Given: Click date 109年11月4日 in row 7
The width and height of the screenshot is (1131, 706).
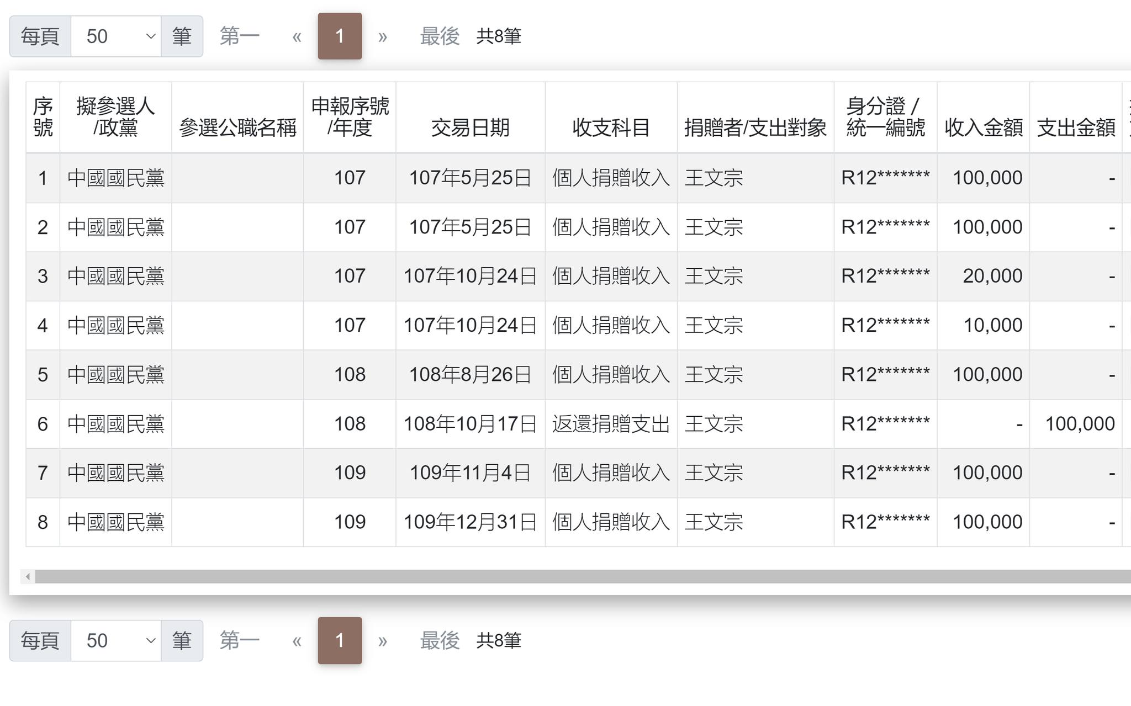Looking at the screenshot, I should (471, 473).
